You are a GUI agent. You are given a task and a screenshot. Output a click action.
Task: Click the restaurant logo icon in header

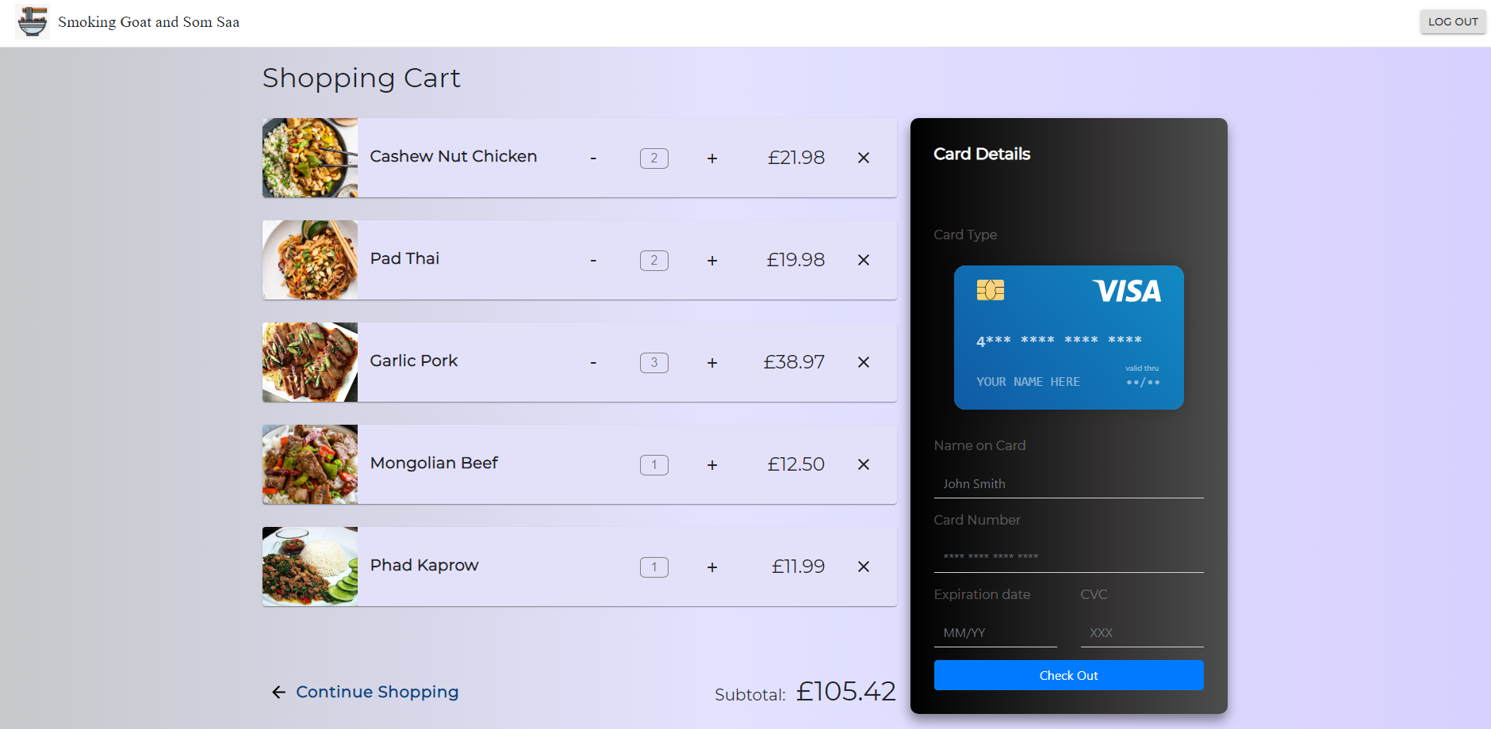[33, 21]
